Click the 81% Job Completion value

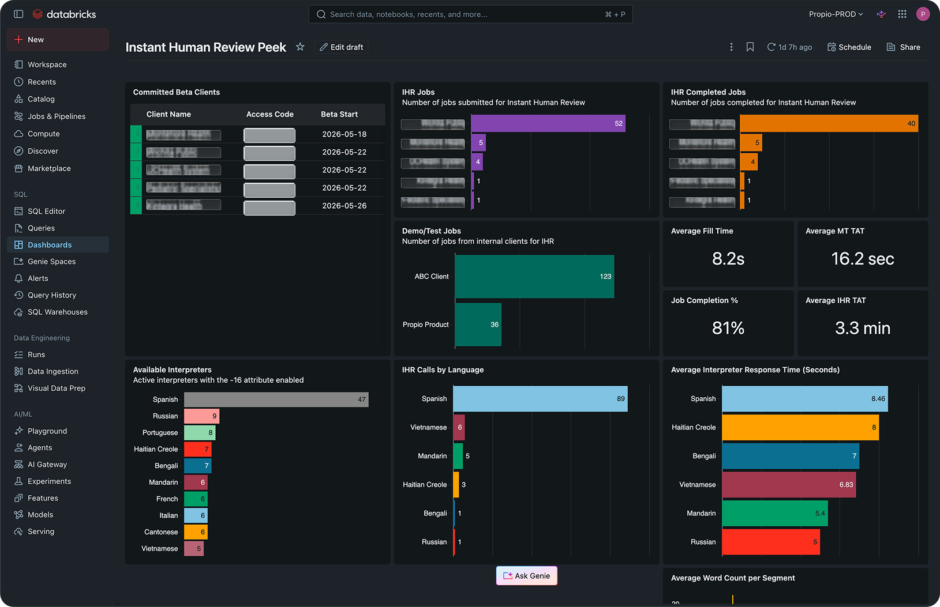tap(728, 328)
